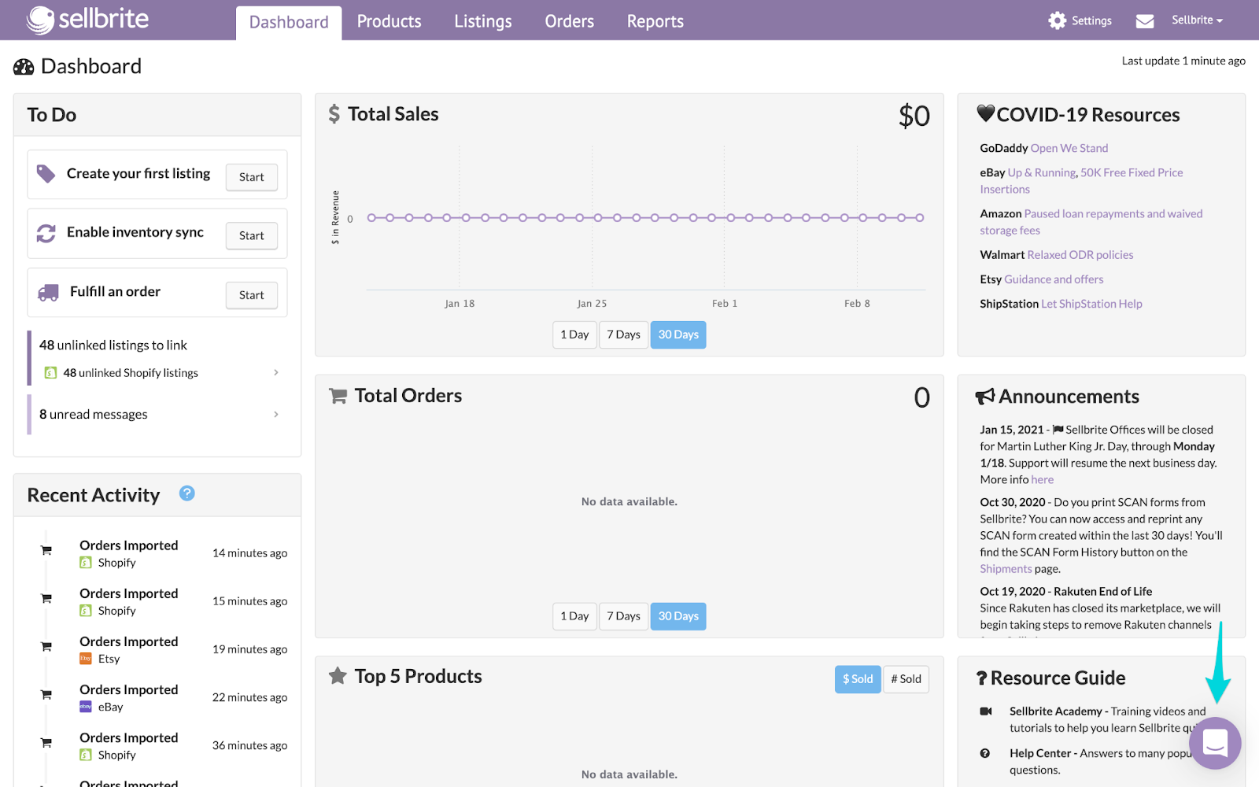Click the Recent Activity help question icon

(186, 493)
